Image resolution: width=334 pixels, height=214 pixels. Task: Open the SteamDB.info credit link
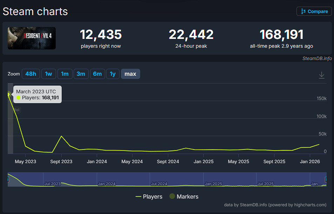pos(317,59)
